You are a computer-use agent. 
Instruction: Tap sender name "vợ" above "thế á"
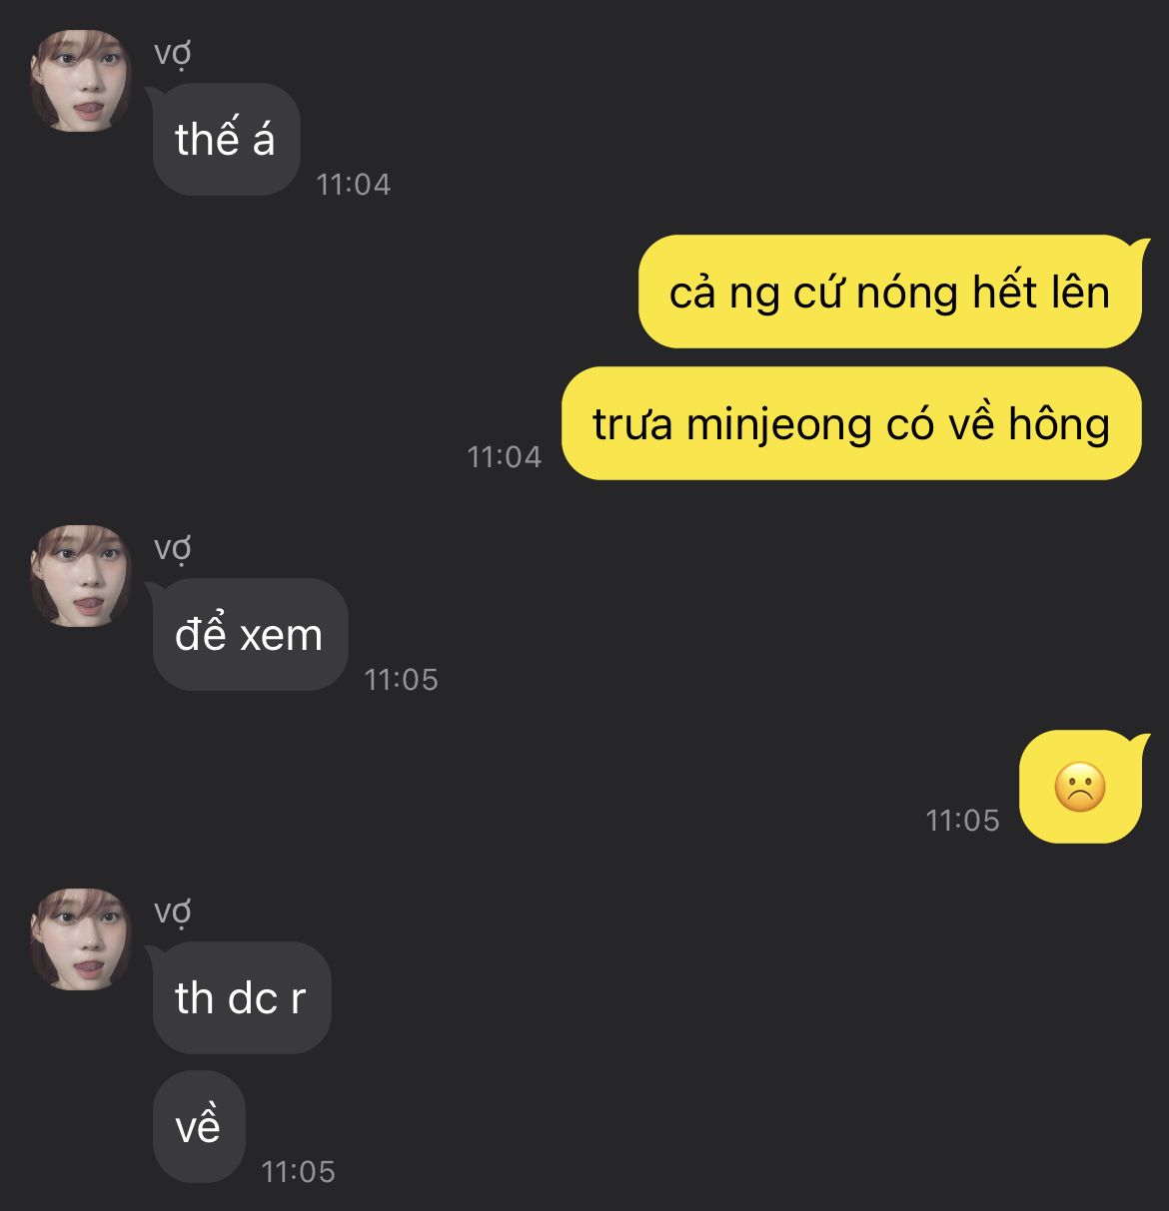click(x=172, y=54)
